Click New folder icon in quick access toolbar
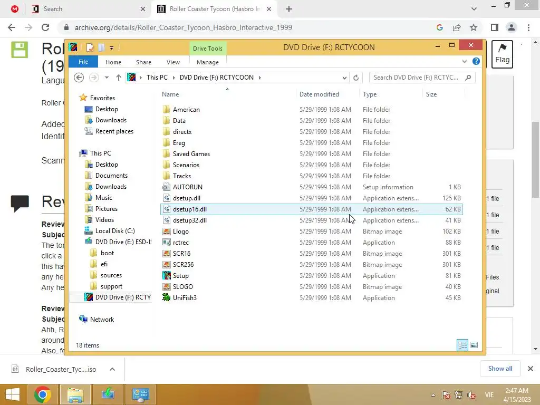The width and height of the screenshot is (540, 405). coord(101,47)
